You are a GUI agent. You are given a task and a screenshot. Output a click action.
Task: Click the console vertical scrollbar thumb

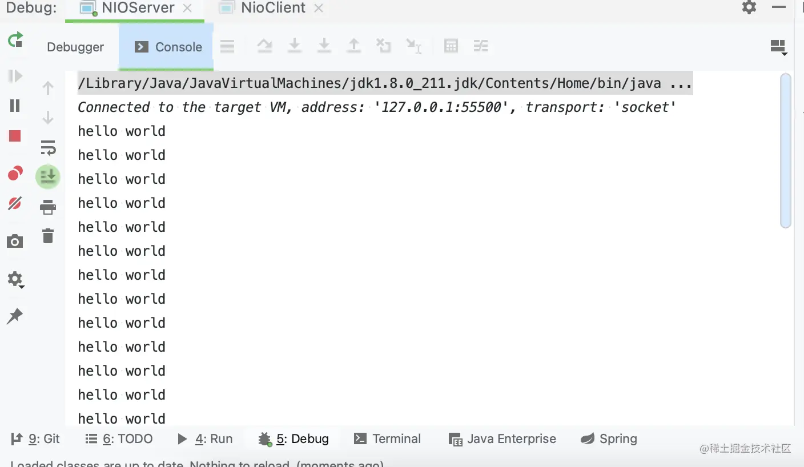pos(786,151)
